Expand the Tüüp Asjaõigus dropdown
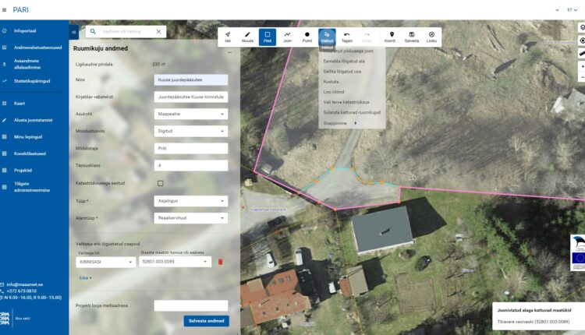585x335 pixels. pos(190,201)
